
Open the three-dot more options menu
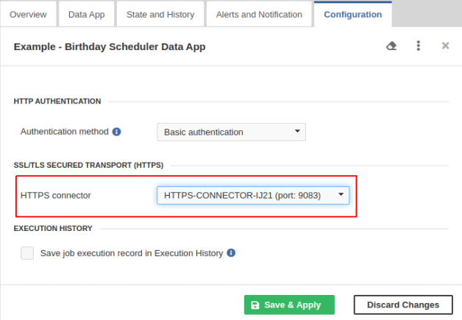click(x=418, y=46)
